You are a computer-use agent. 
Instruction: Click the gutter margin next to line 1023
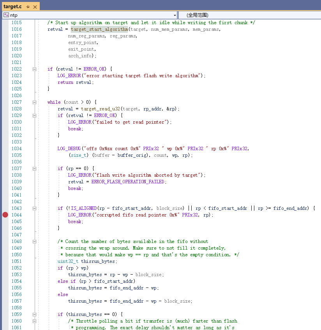5,76
